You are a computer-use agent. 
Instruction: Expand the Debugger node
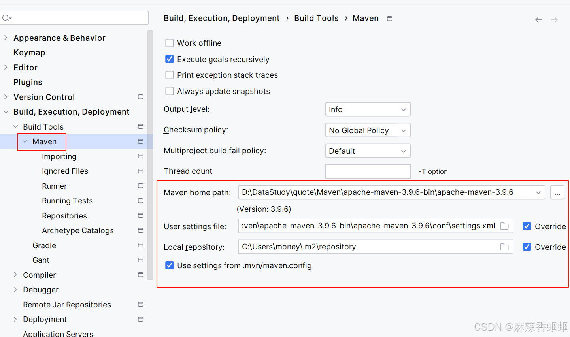(15, 290)
